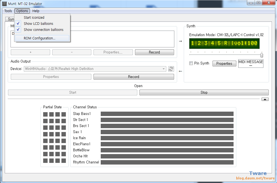Toggle Show connection balloons
This screenshot has height=183, width=277.
(42, 29)
